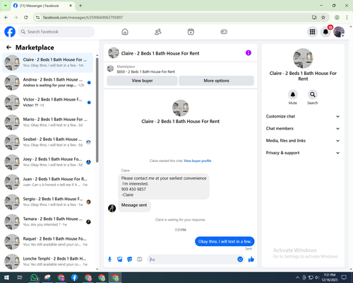Click More options button
The height and width of the screenshot is (283, 353).
point(216,81)
